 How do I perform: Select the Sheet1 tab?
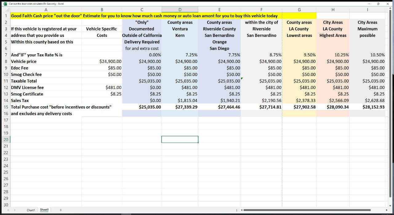pos(44,210)
